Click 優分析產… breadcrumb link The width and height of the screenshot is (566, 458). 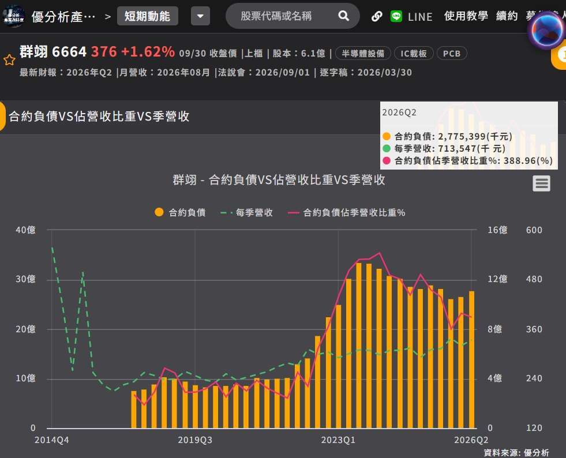point(63,17)
